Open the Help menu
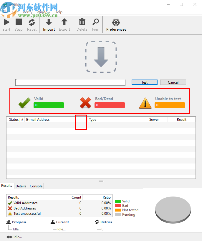 coord(58,12)
